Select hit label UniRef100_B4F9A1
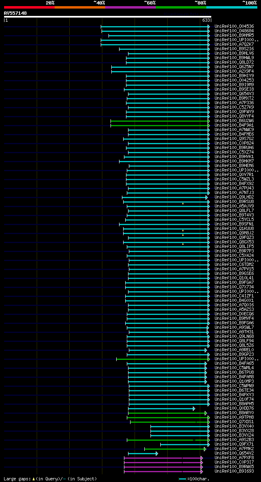Screen dimensions: 261x482 coord(234,125)
